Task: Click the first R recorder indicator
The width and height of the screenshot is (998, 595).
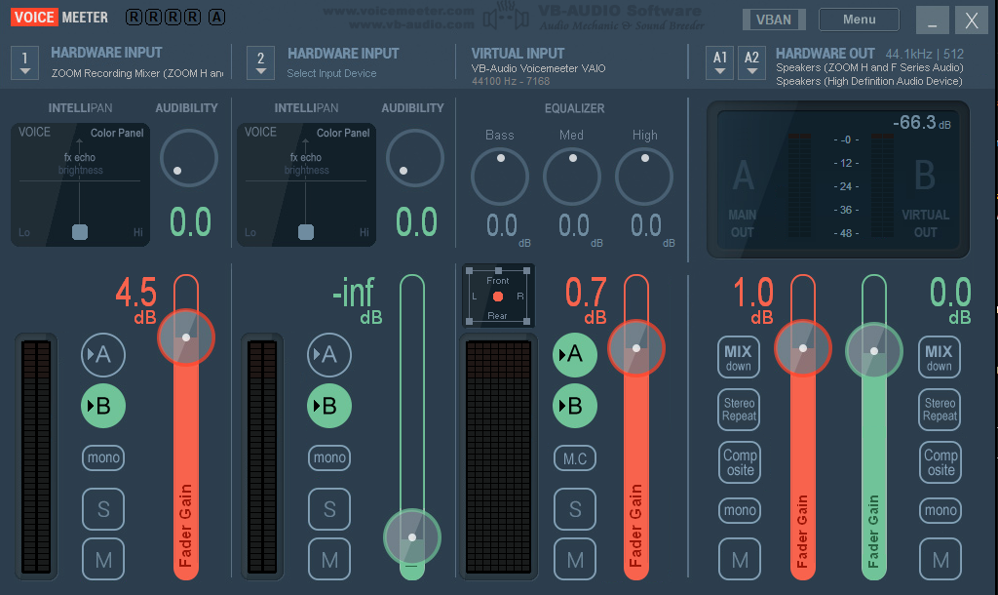Action: pos(134,18)
